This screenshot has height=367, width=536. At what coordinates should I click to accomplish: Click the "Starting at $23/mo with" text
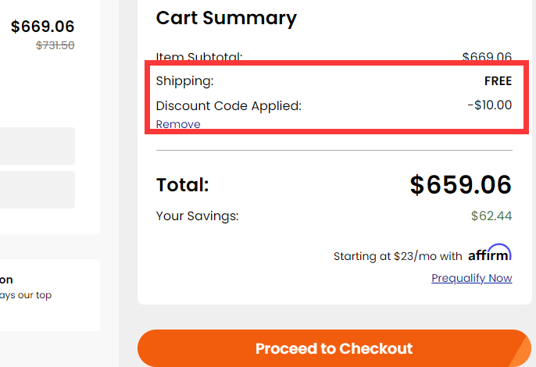coord(398,256)
